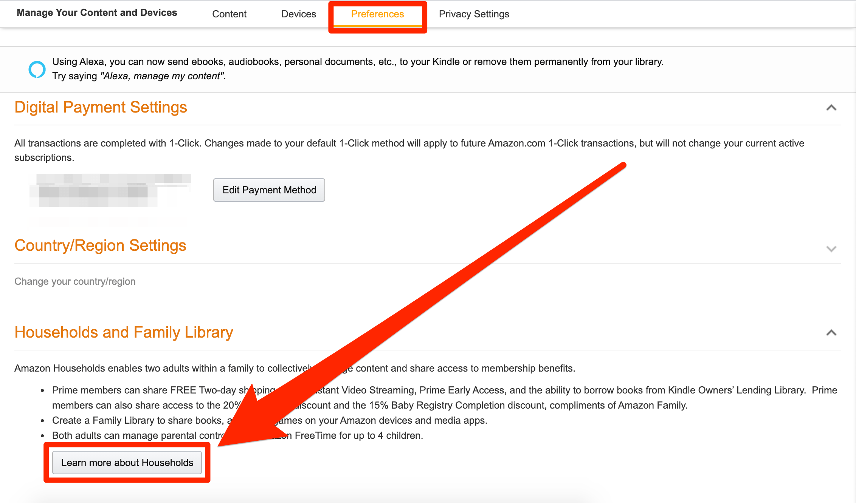Click the blue Alexa ring icon
856x503 pixels.
(37, 69)
